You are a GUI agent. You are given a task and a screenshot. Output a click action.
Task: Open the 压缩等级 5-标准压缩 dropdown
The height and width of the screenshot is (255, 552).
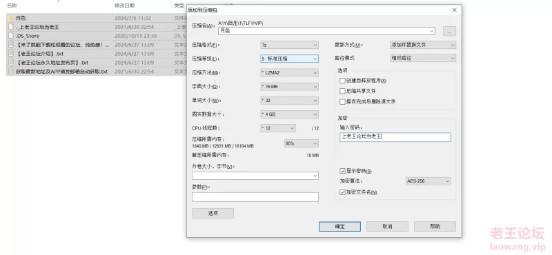tap(289, 59)
